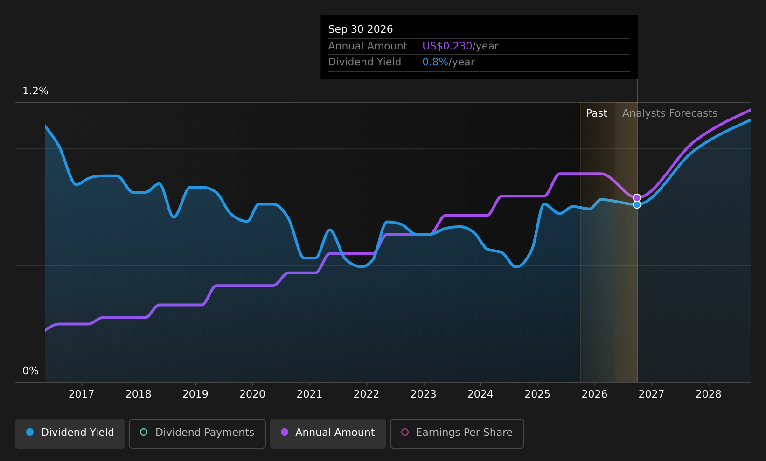
Task: Click the US$0.230/year tooltip value
Action: coord(460,46)
